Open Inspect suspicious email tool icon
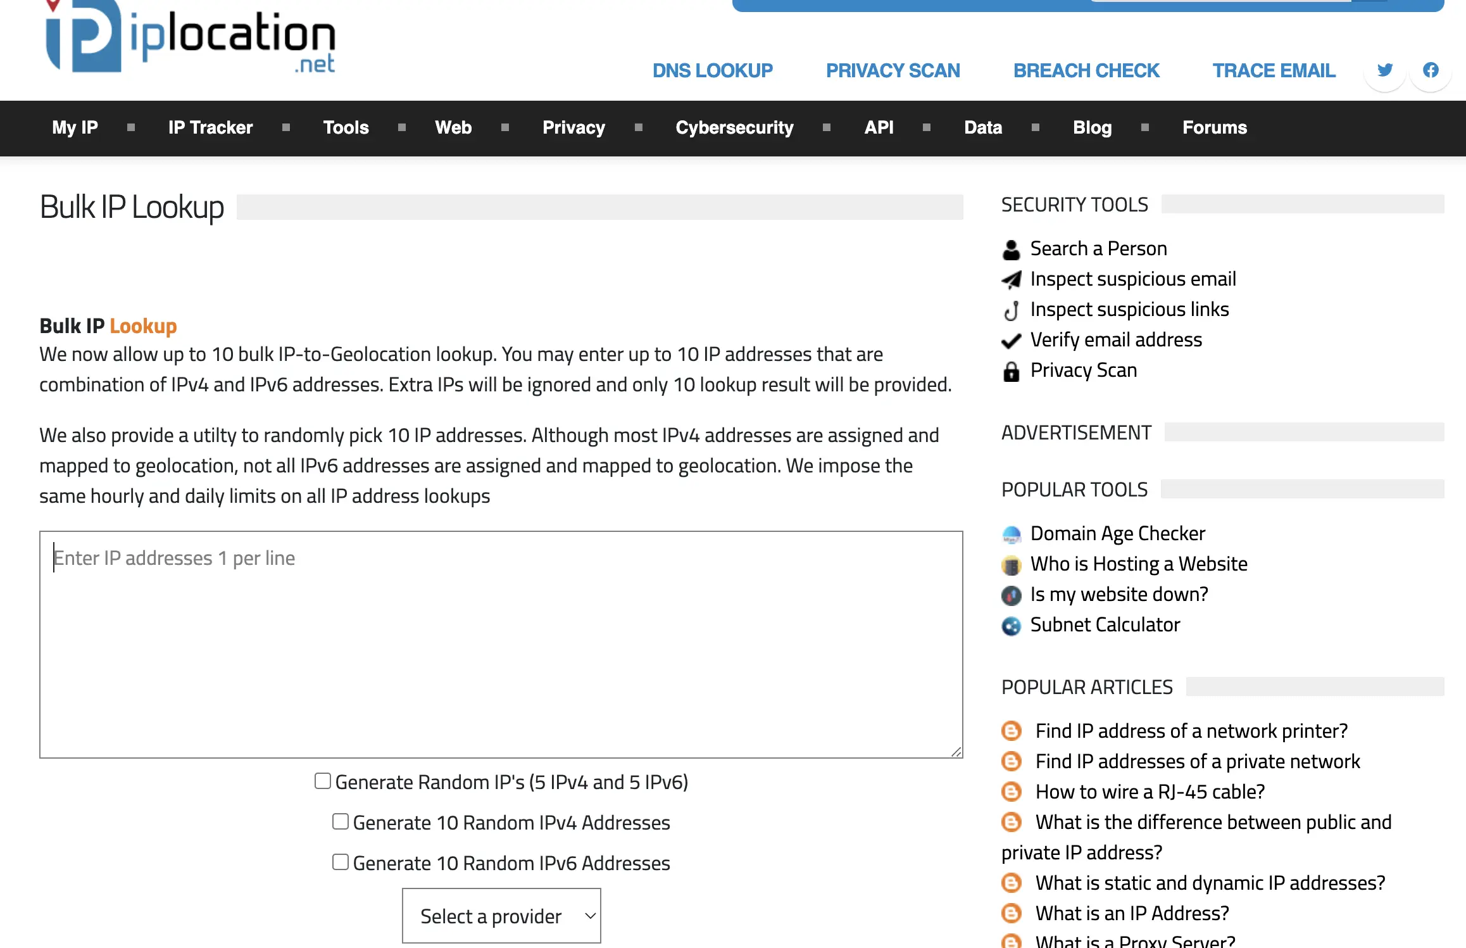Image resolution: width=1466 pixels, height=948 pixels. (1011, 279)
